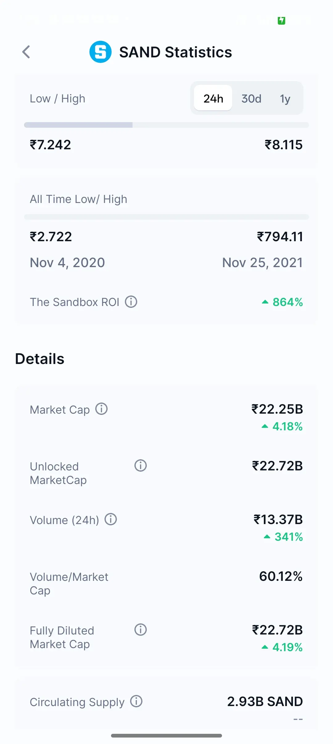Tap the SAND Statistics title

point(175,52)
